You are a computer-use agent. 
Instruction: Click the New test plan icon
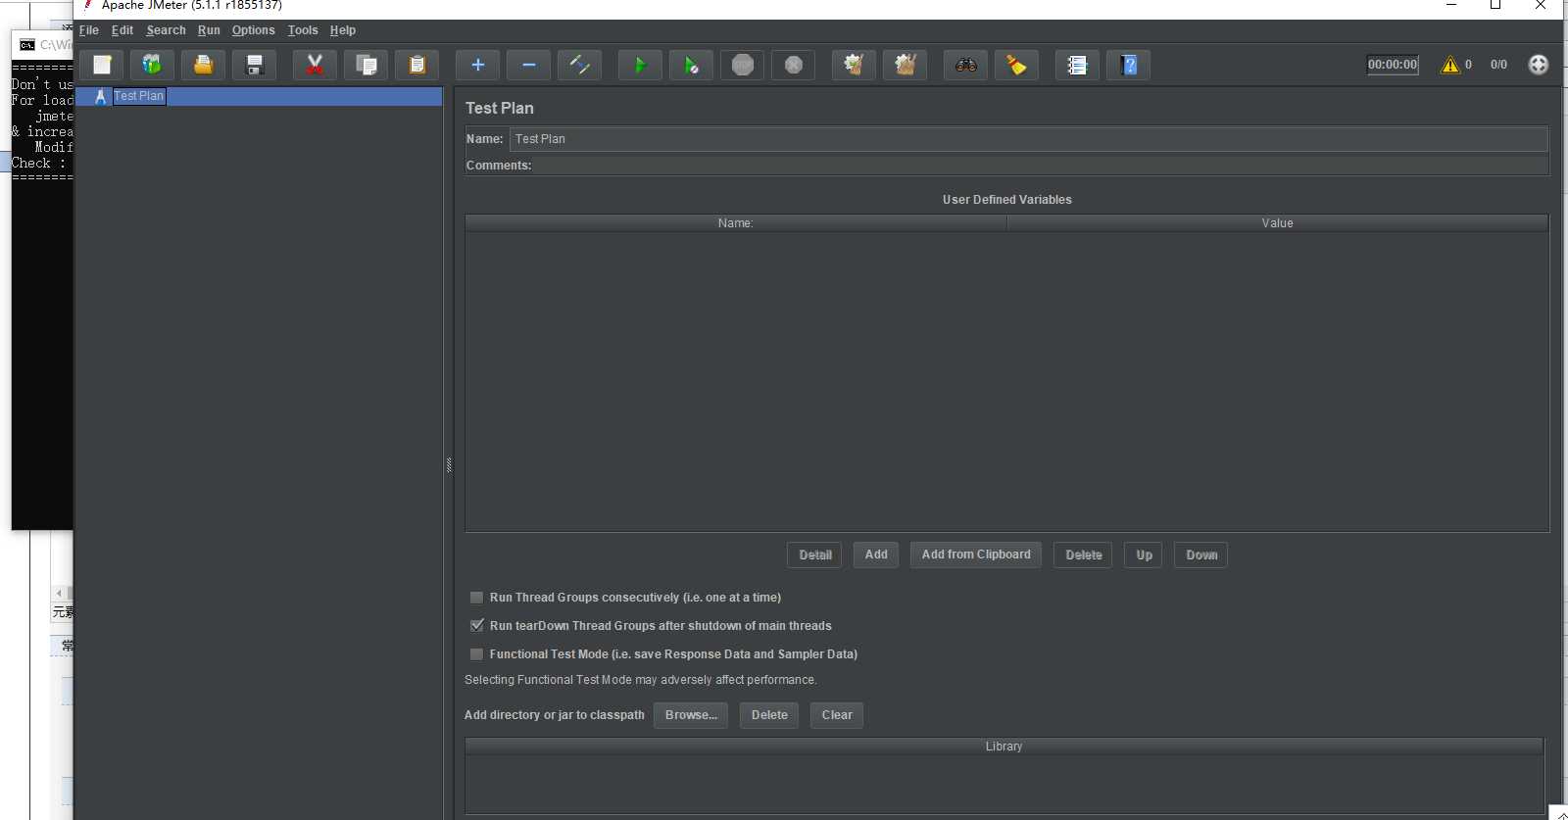(x=102, y=65)
